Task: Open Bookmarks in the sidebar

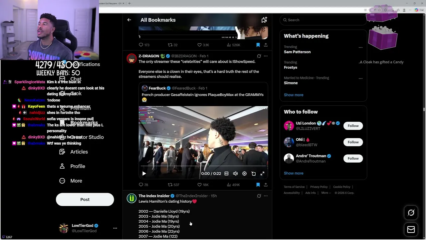Action: 84,123
